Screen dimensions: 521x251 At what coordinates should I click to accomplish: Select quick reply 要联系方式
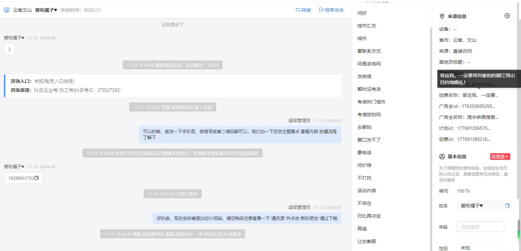click(x=369, y=51)
